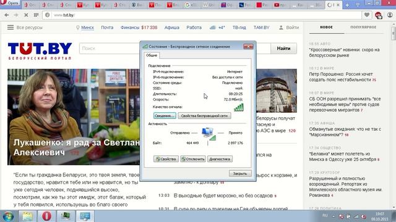
Task: Click the network activity computers icon
Action: 209,133
